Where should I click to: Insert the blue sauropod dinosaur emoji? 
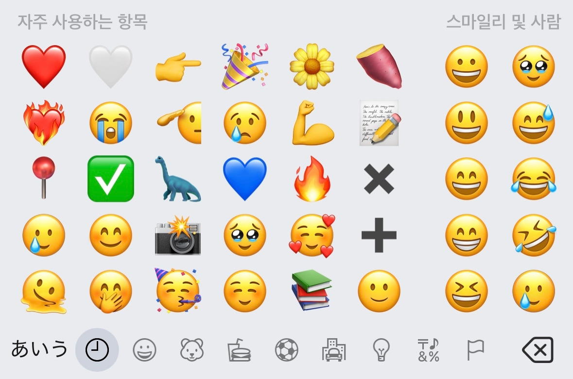pyautogui.click(x=177, y=179)
